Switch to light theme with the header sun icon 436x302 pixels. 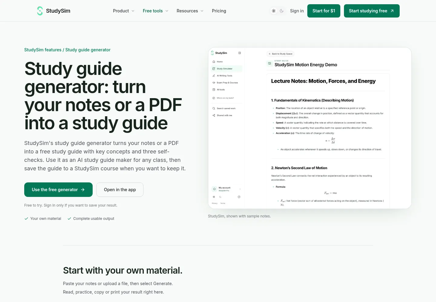click(274, 11)
